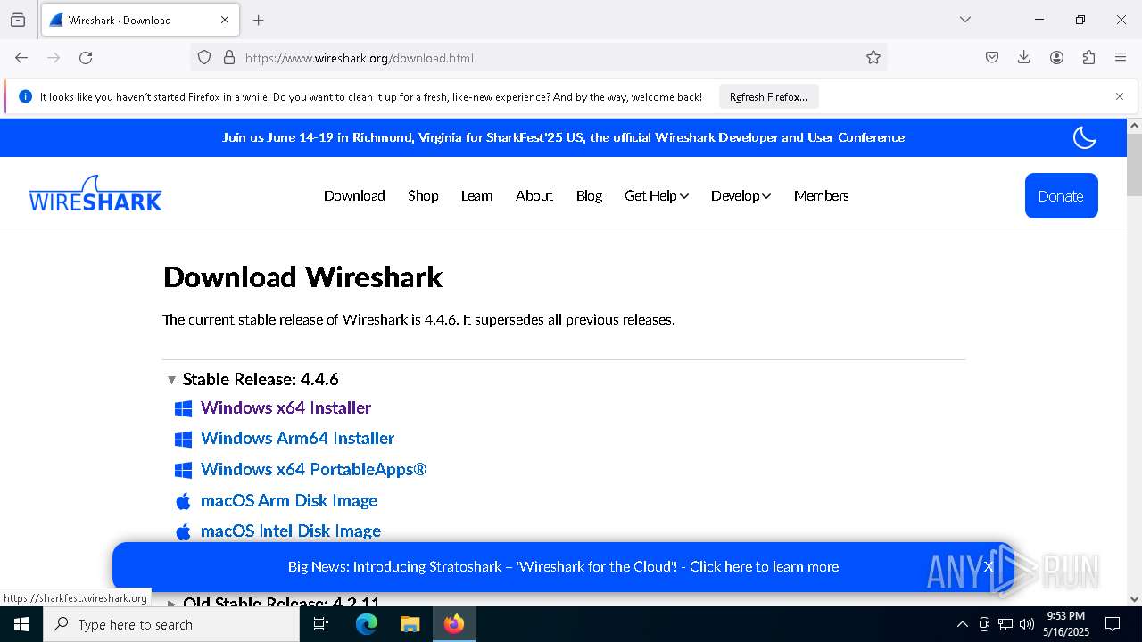Launch Microsoft Edge from taskbar
1142x642 pixels.
(x=367, y=624)
